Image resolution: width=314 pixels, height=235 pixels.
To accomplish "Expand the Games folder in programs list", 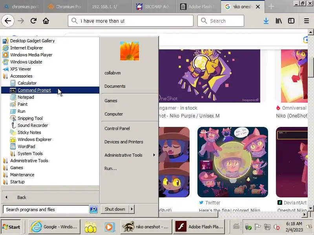I will click(50, 168).
